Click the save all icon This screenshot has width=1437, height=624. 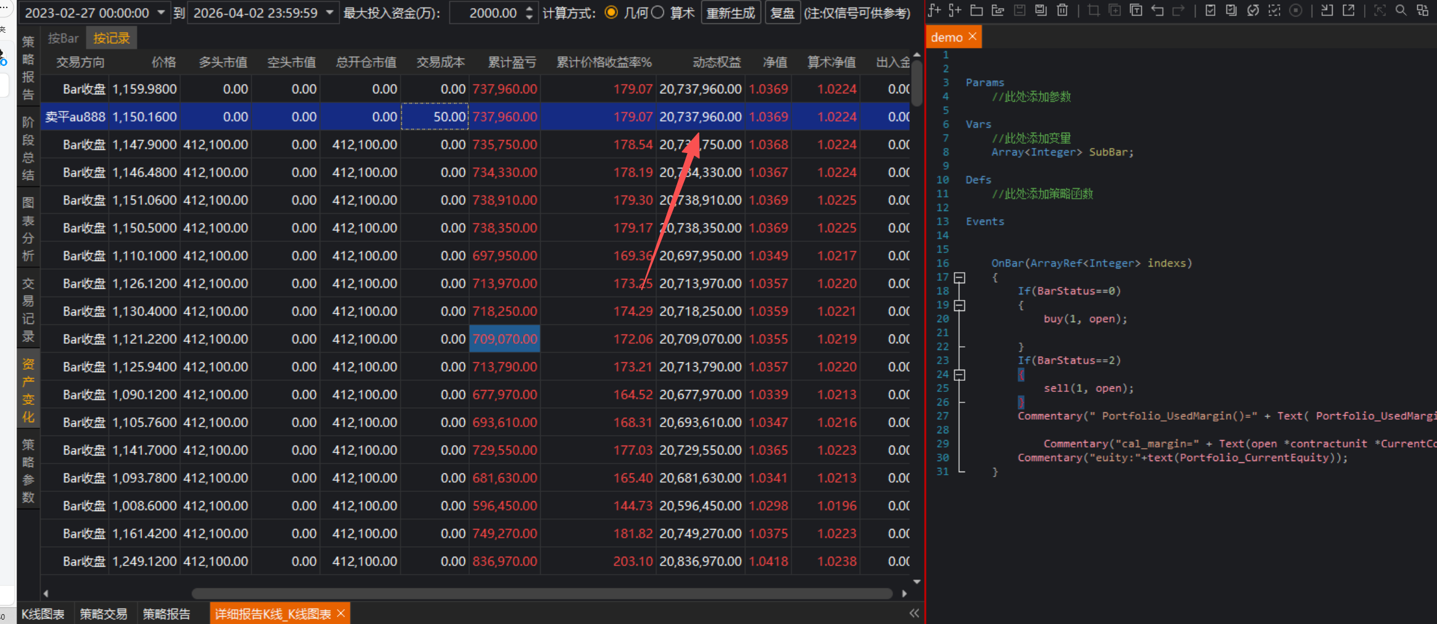coord(1041,10)
